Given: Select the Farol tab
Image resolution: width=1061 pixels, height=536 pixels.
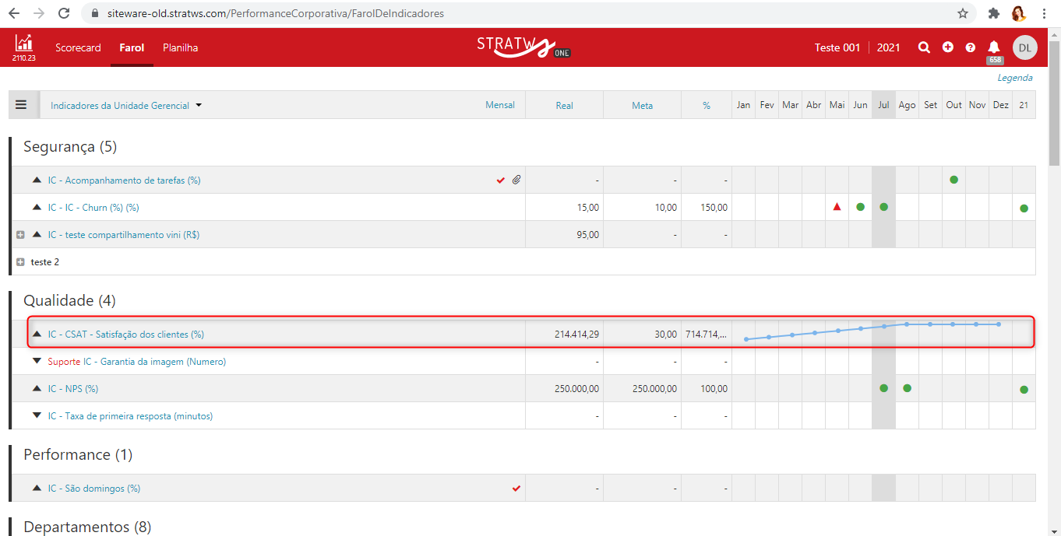Looking at the screenshot, I should tap(132, 47).
